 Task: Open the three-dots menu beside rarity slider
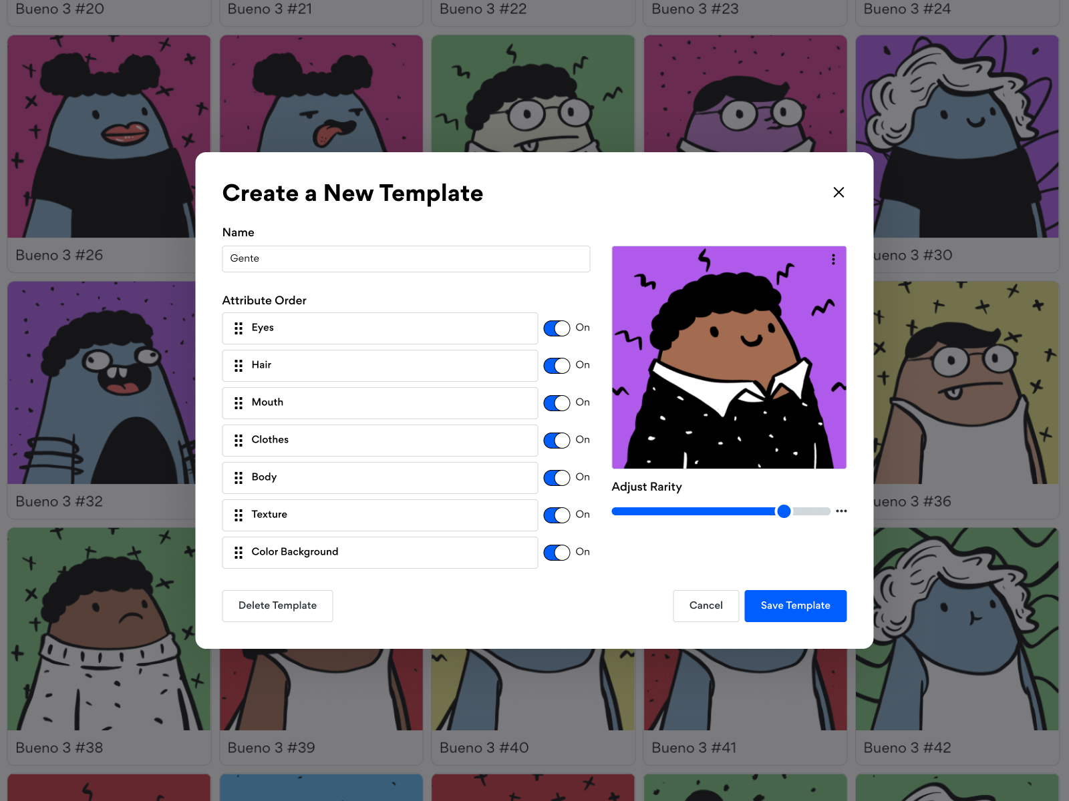pyautogui.click(x=841, y=511)
